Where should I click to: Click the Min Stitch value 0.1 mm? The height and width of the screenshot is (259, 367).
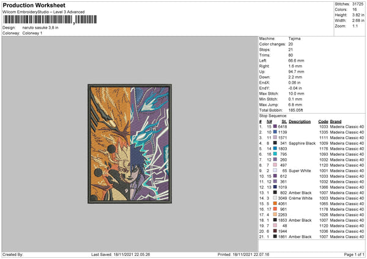tap(295, 99)
